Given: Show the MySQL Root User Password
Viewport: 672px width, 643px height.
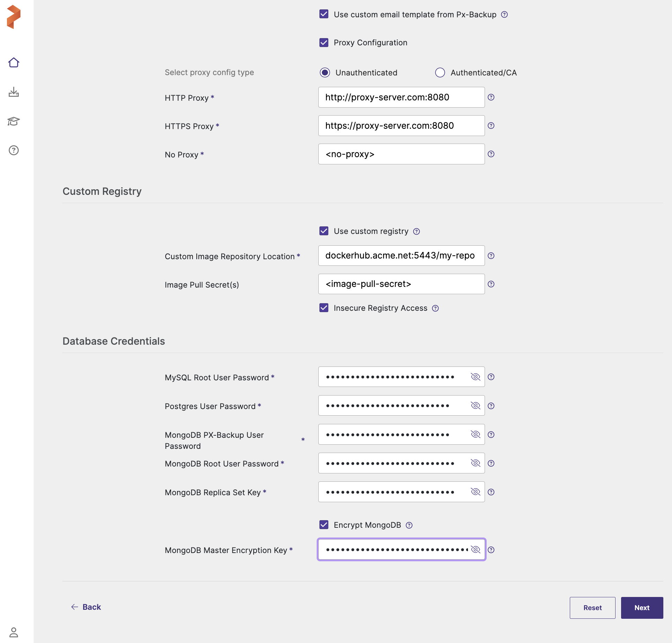Looking at the screenshot, I should [x=475, y=377].
